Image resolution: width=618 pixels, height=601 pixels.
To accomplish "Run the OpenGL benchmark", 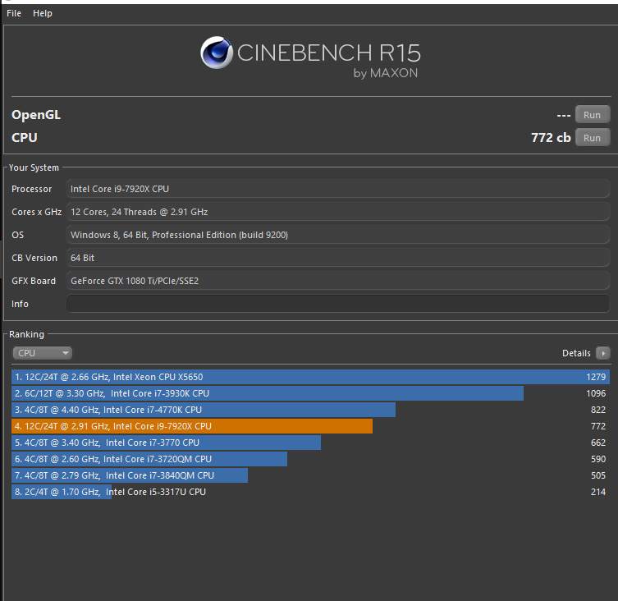I will (592, 115).
